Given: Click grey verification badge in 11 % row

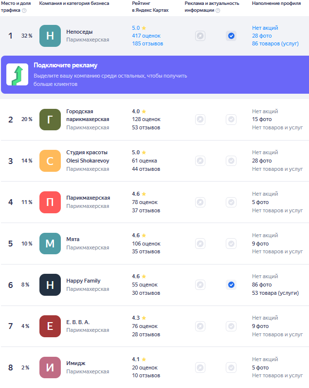Looking at the screenshot, I should pyautogui.click(x=231, y=202).
